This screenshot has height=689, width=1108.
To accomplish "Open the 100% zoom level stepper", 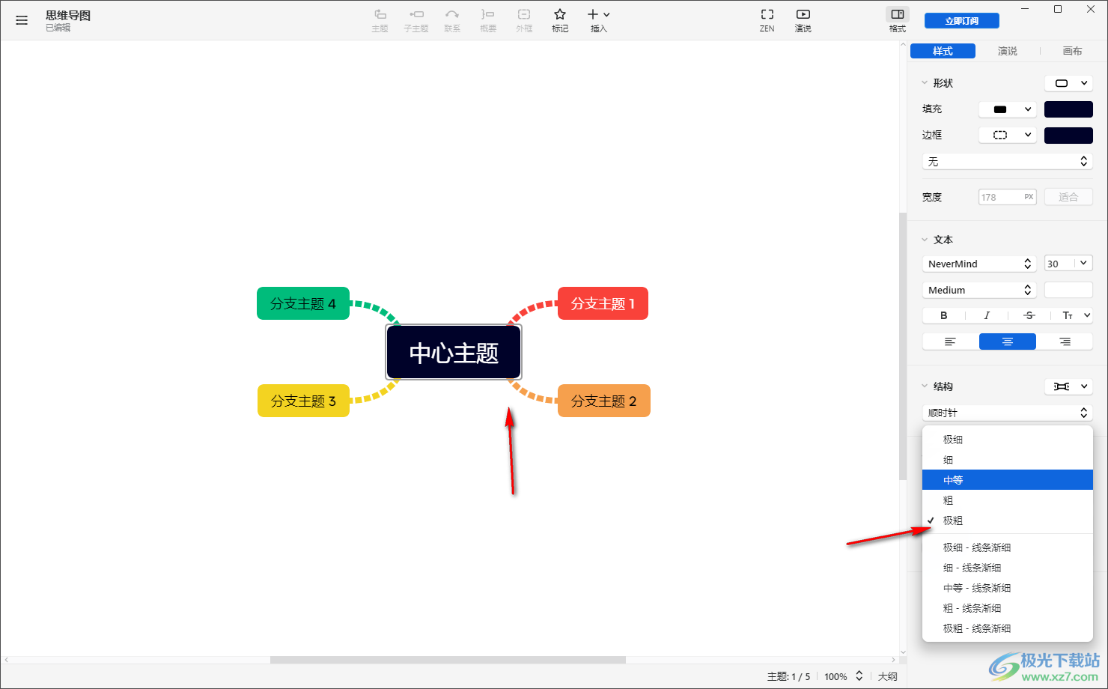I will point(859,676).
